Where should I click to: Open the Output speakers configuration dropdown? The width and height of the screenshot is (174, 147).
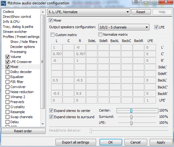(123, 27)
